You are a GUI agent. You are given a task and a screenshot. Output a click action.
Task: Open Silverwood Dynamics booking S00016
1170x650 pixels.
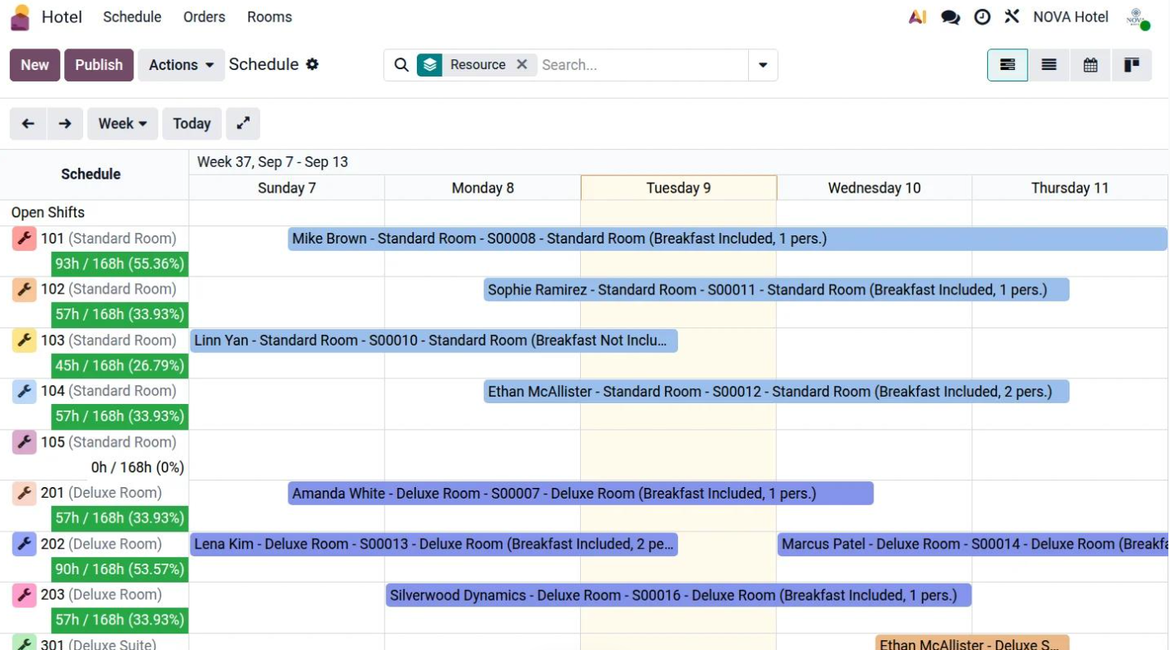679,595
